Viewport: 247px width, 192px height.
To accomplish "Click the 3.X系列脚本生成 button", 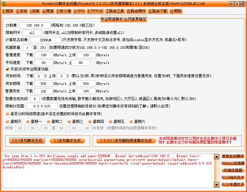I will click(67, 141).
